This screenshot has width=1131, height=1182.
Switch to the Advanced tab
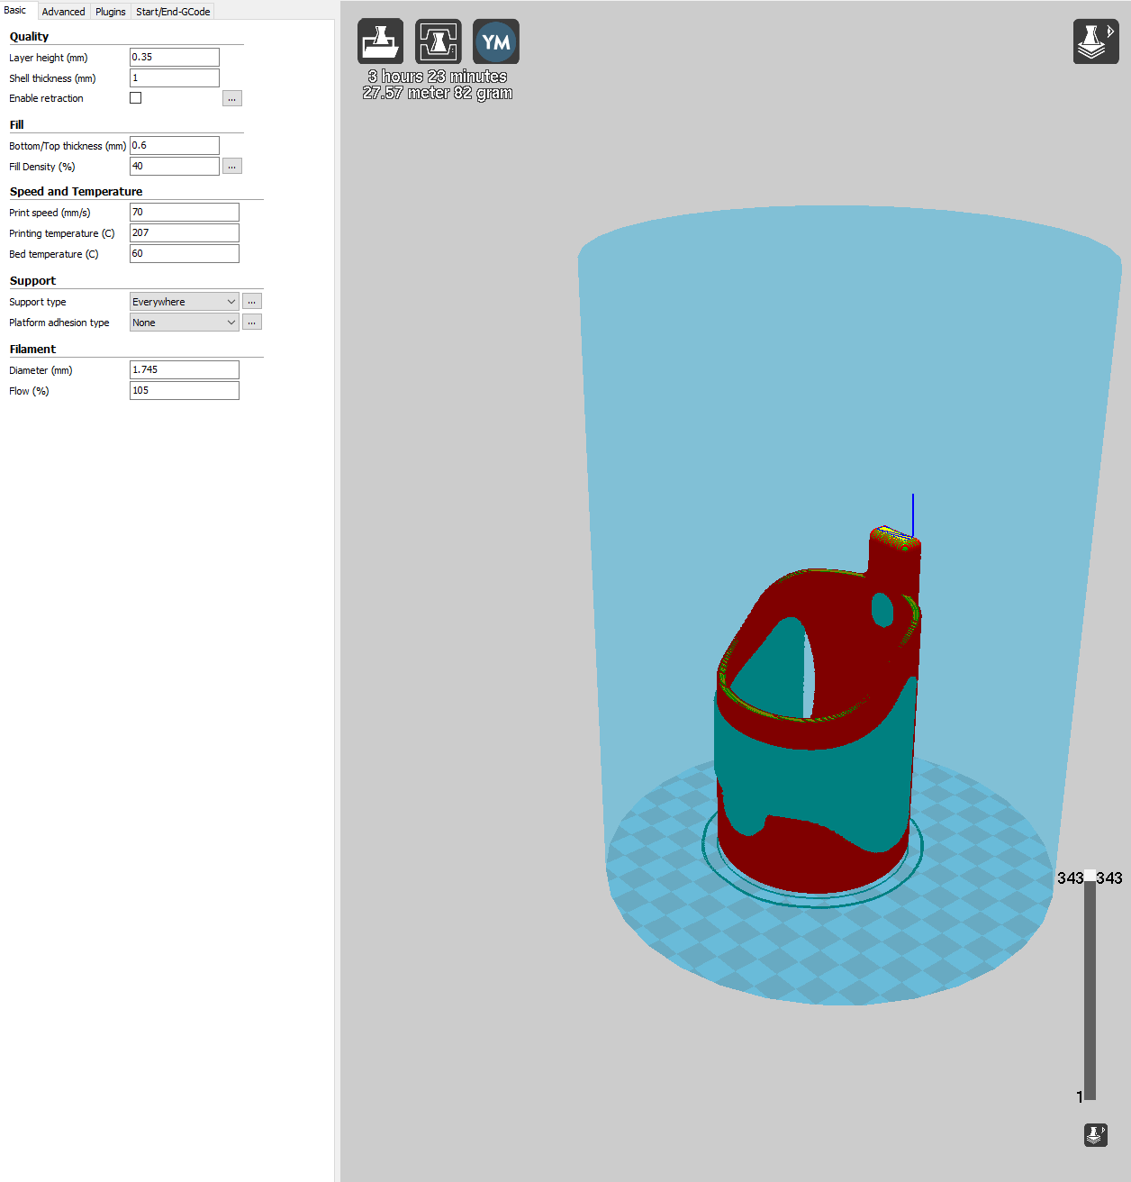pyautogui.click(x=63, y=11)
